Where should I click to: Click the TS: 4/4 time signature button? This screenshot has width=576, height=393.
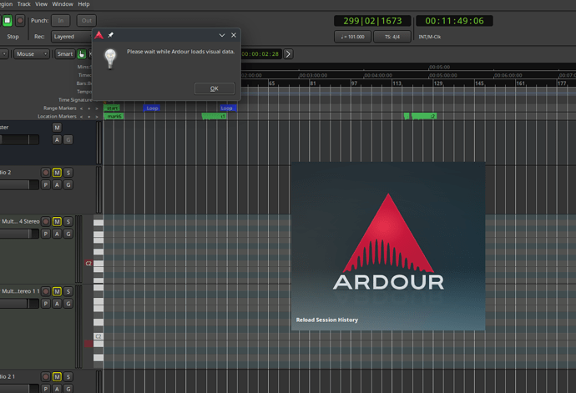click(392, 37)
